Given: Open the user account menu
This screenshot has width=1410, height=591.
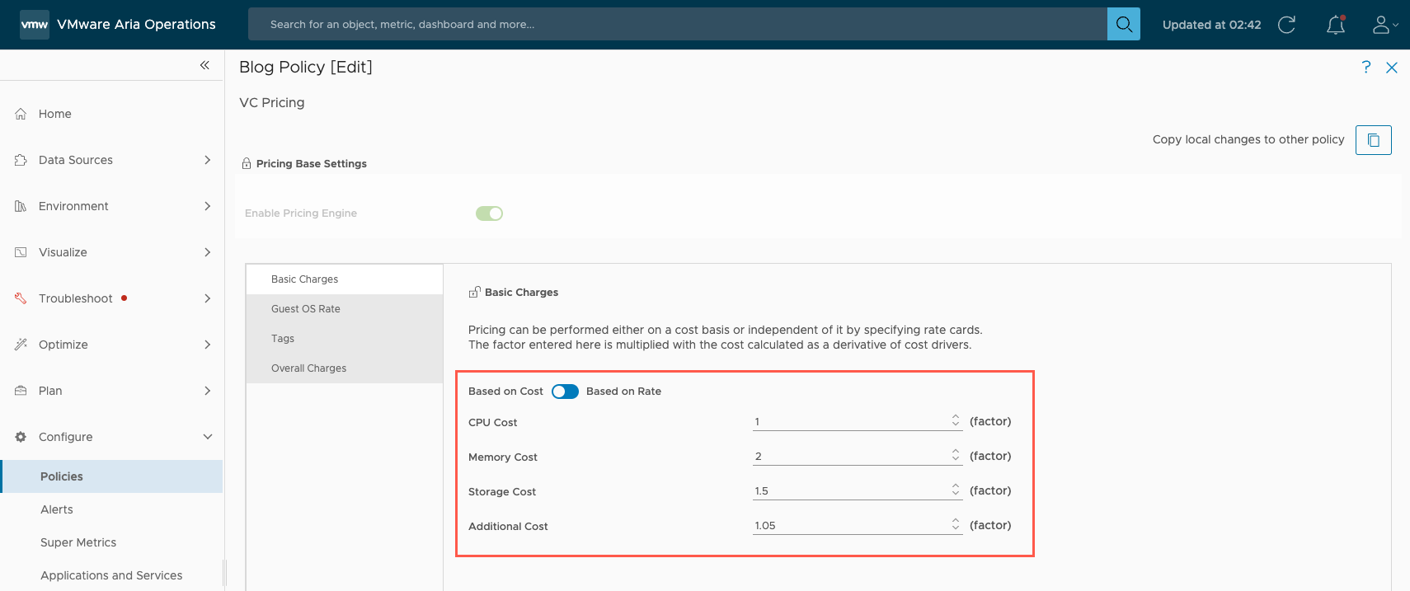Looking at the screenshot, I should [x=1384, y=26].
